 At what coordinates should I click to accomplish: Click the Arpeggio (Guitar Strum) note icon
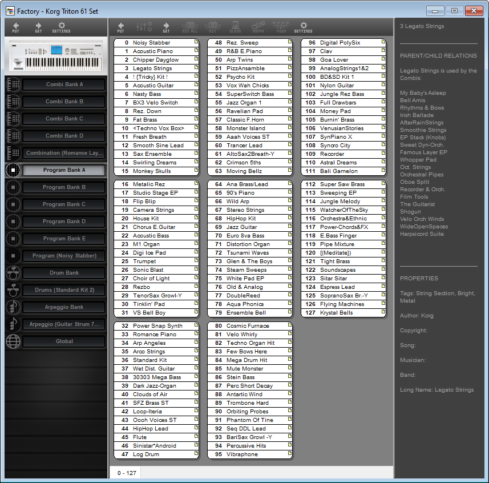(x=13, y=324)
